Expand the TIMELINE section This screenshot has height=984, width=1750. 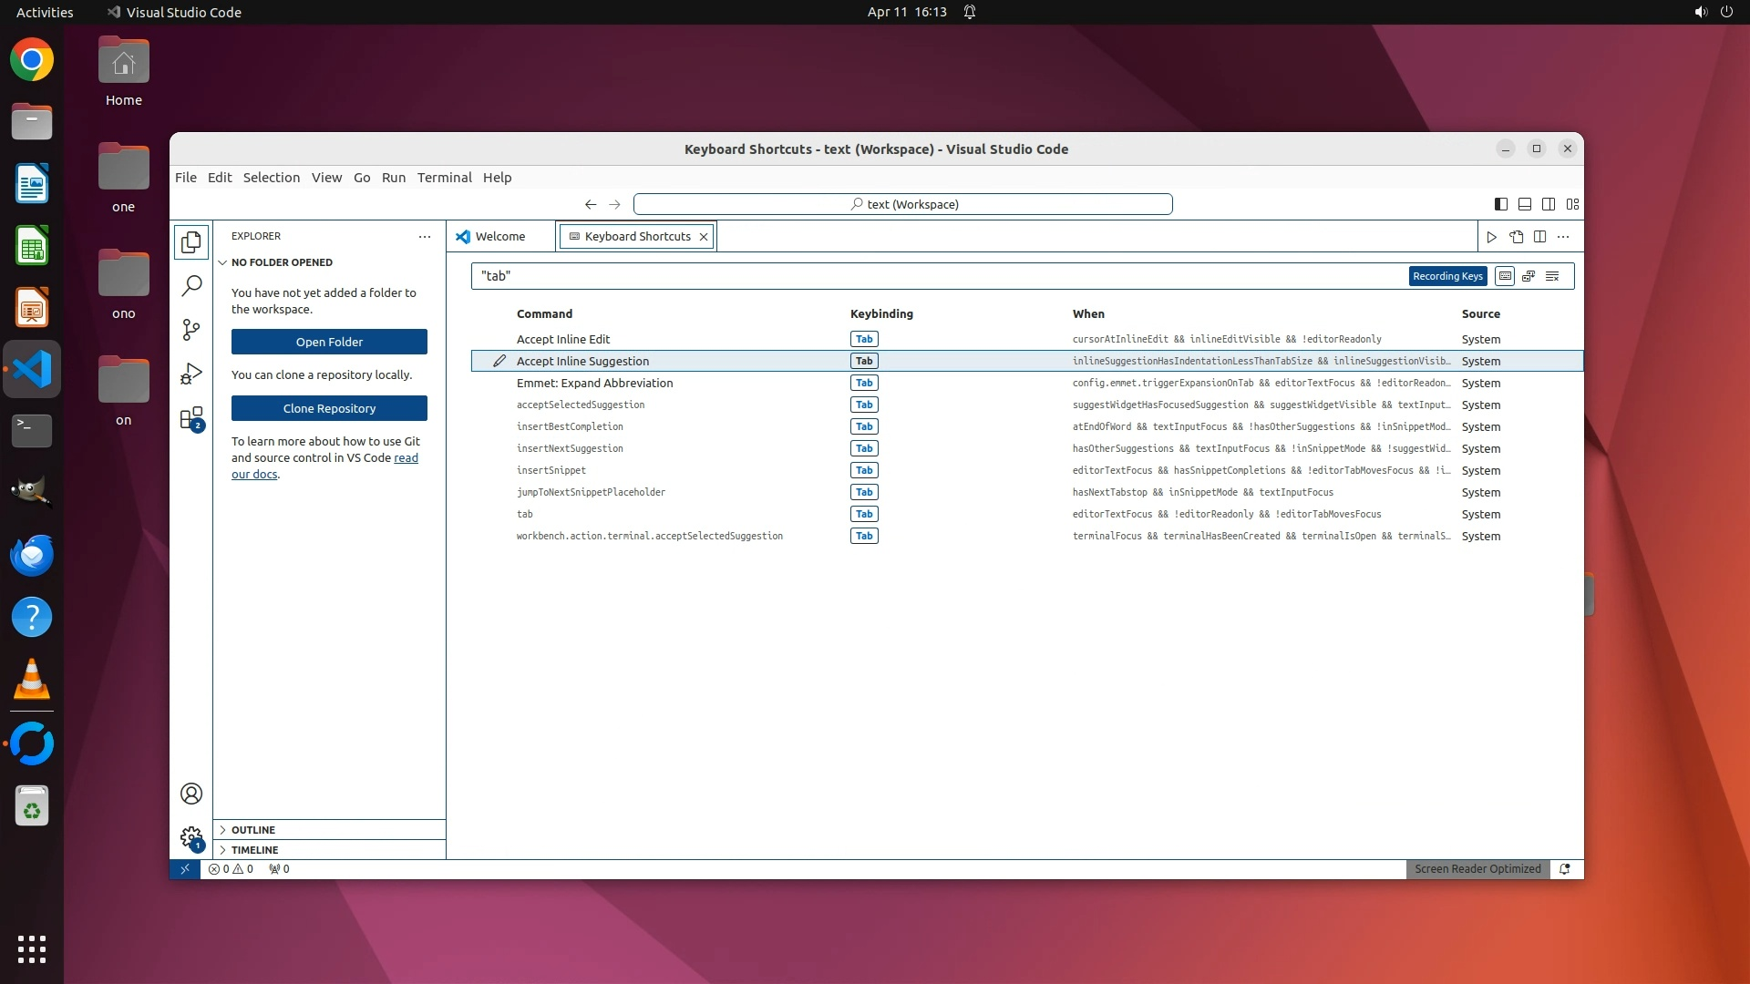pyautogui.click(x=254, y=850)
